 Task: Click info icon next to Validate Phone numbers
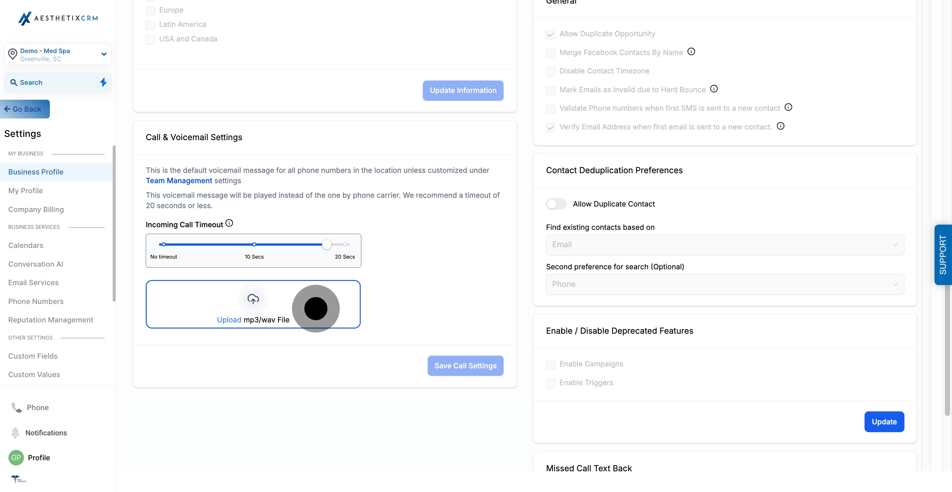click(788, 107)
